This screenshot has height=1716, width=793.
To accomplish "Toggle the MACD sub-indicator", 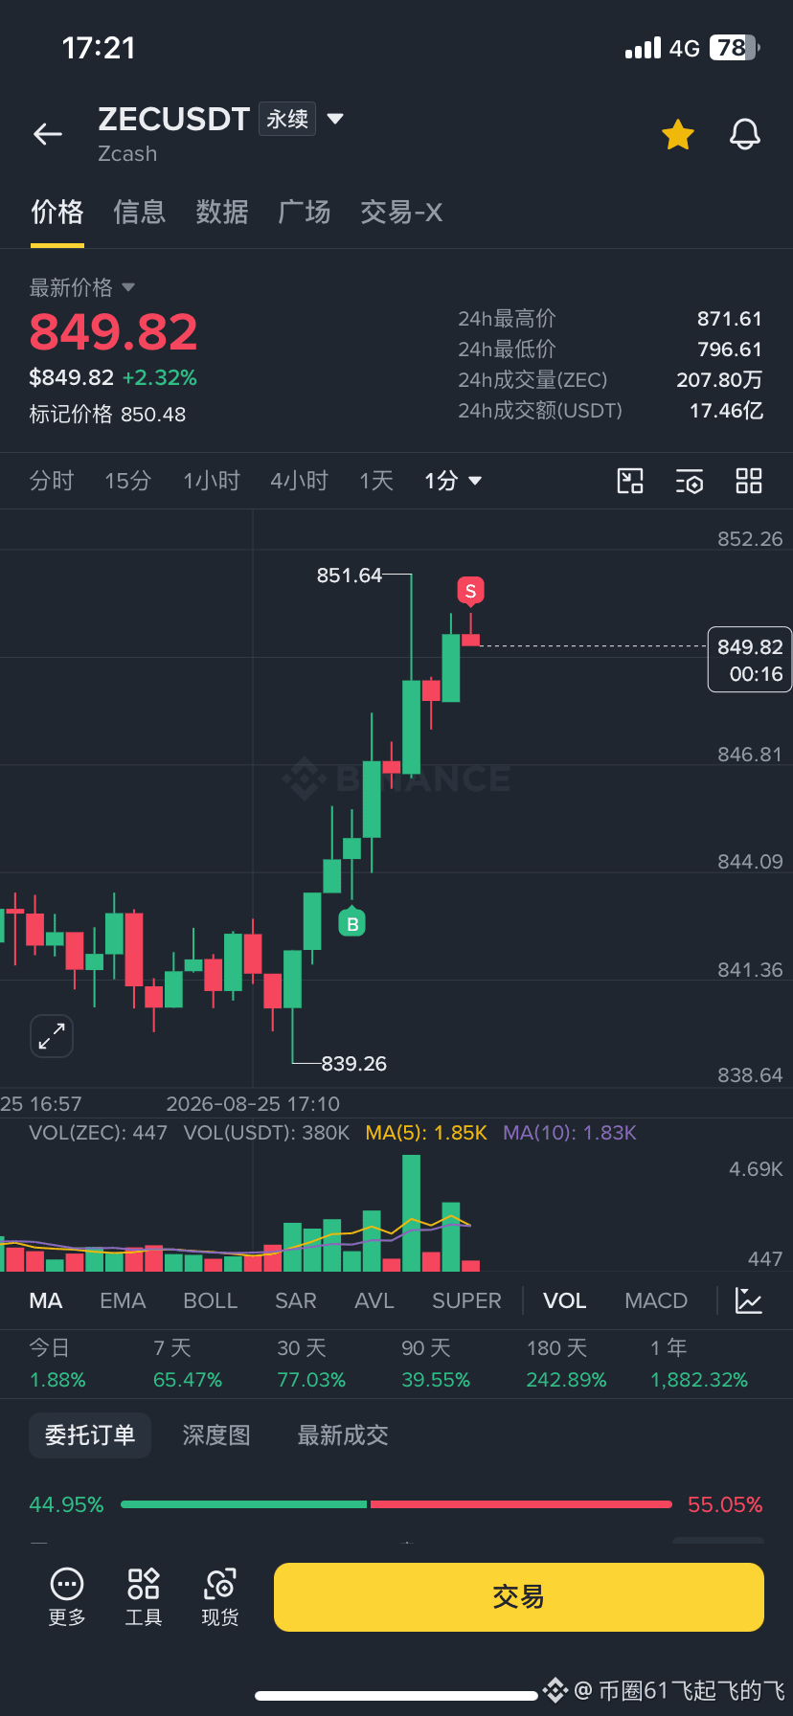I will [x=656, y=1300].
